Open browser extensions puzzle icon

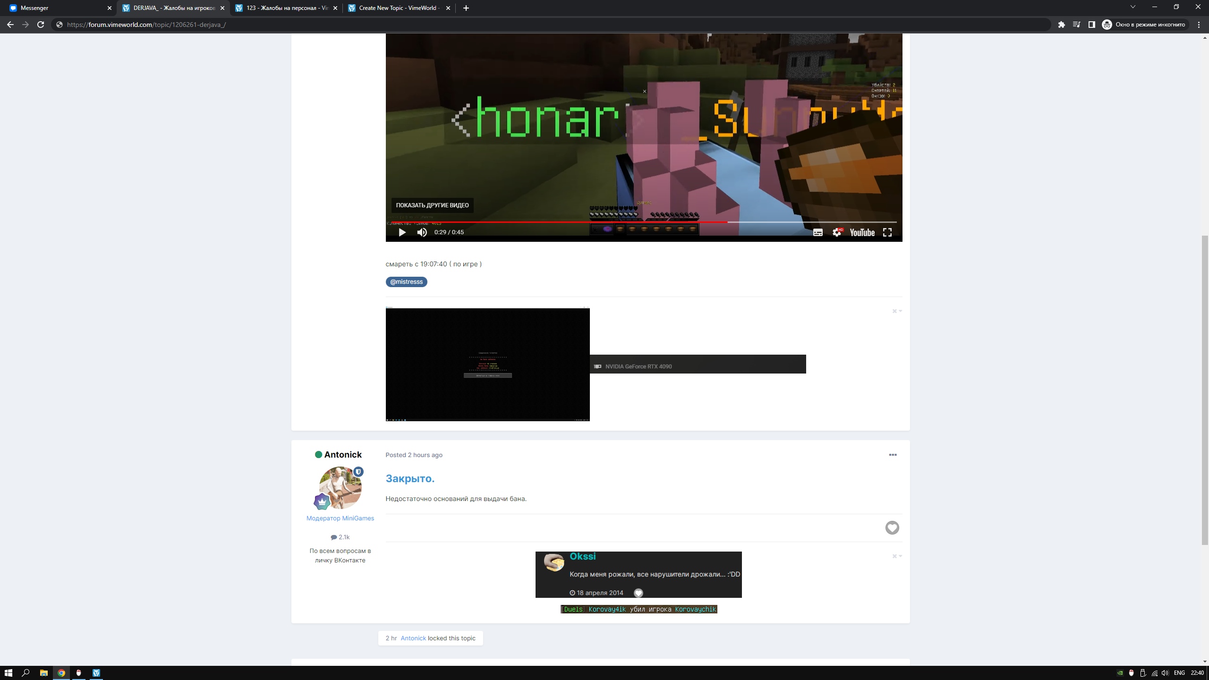point(1061,25)
